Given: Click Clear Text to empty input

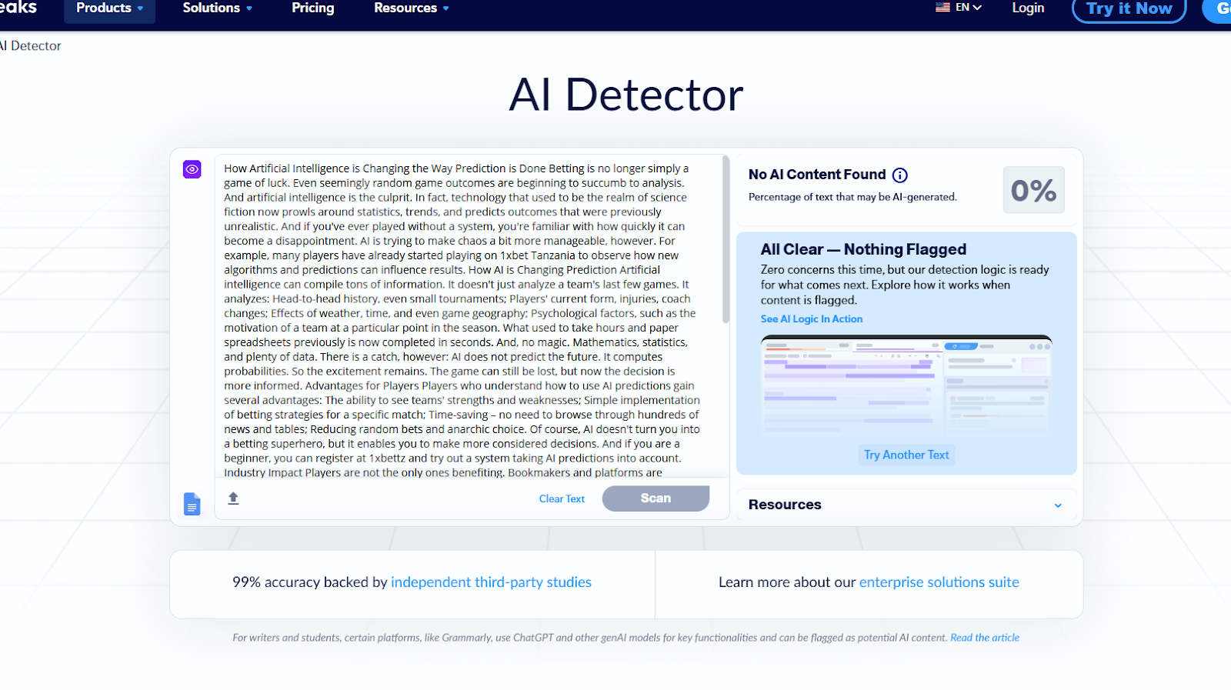Looking at the screenshot, I should pyautogui.click(x=562, y=499).
